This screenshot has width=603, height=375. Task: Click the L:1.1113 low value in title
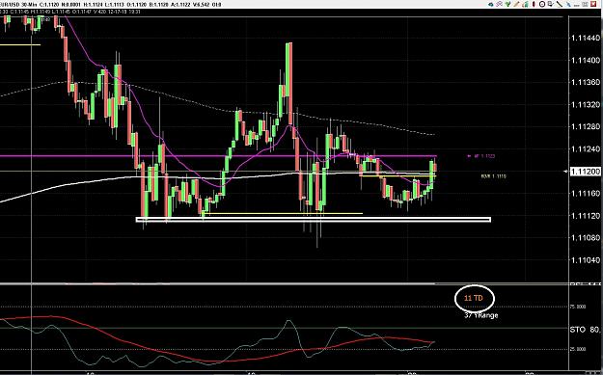tap(114, 5)
